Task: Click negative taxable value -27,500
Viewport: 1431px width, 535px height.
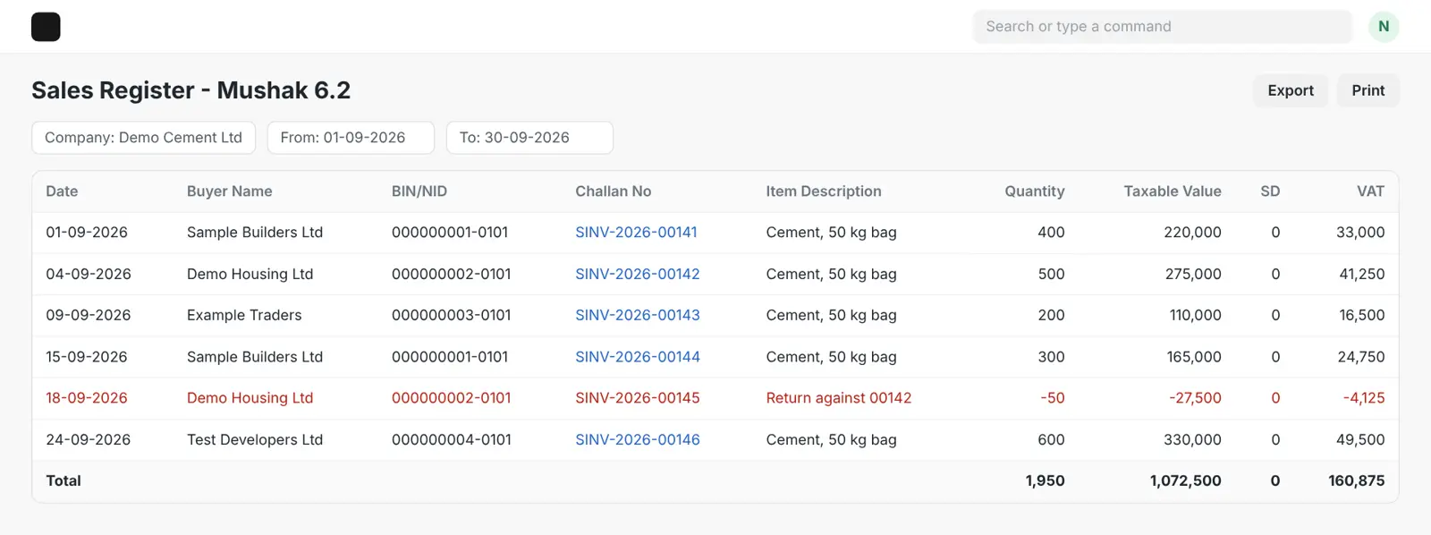Action: pyautogui.click(x=1195, y=398)
